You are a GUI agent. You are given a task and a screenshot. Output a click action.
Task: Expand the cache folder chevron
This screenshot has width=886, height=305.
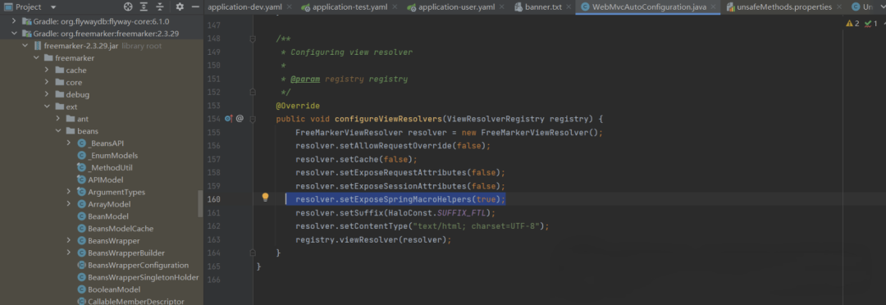click(47, 70)
